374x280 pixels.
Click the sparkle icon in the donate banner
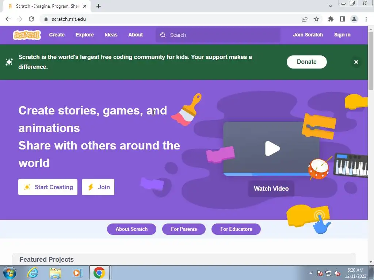9,62
